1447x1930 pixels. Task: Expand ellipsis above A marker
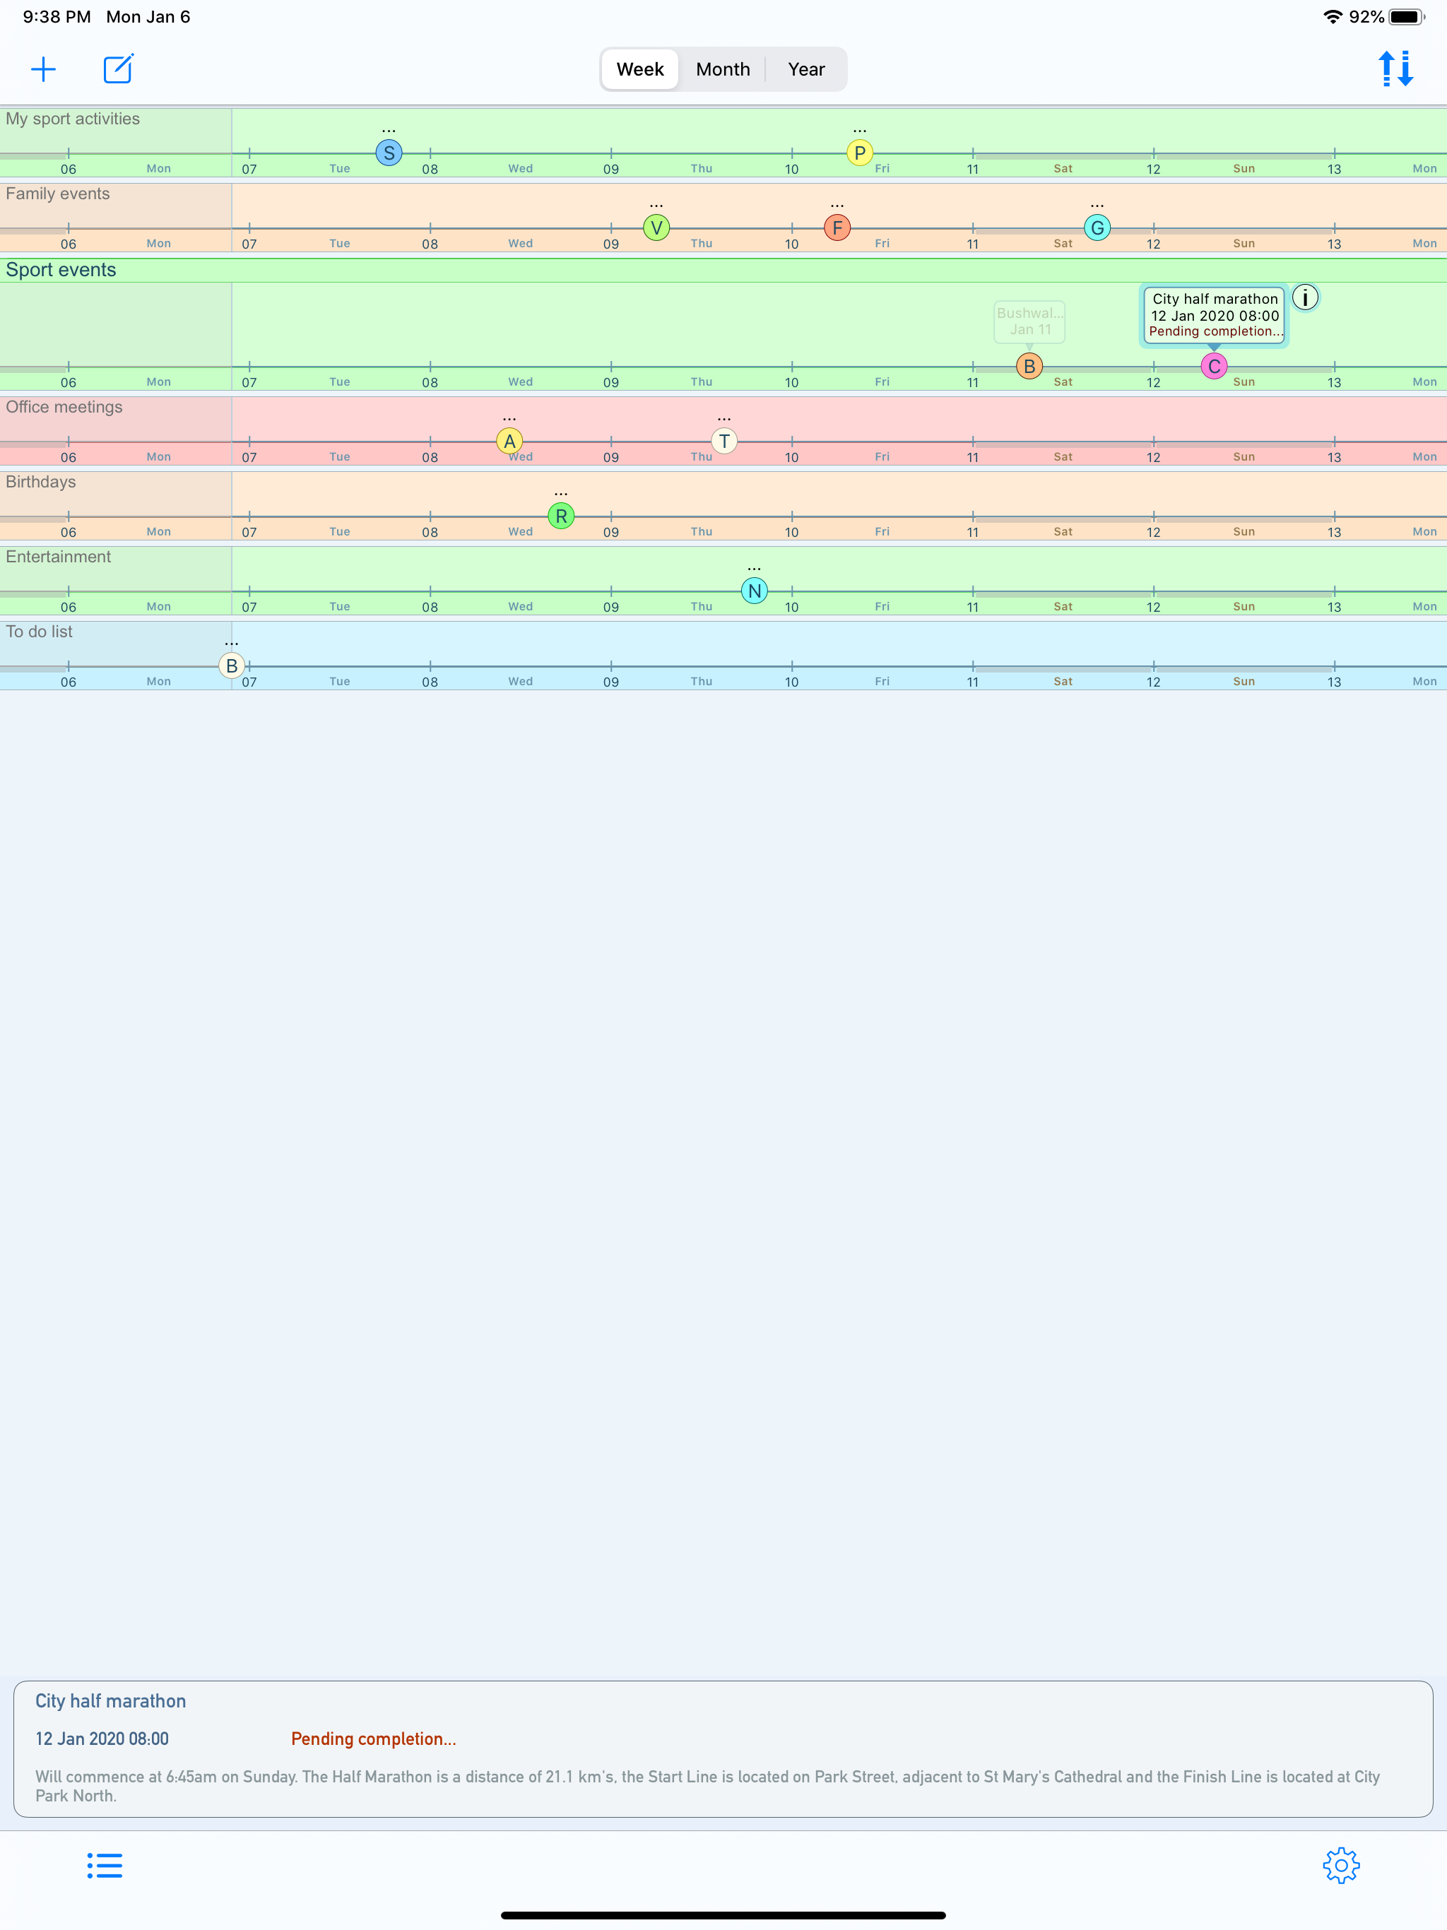(509, 419)
